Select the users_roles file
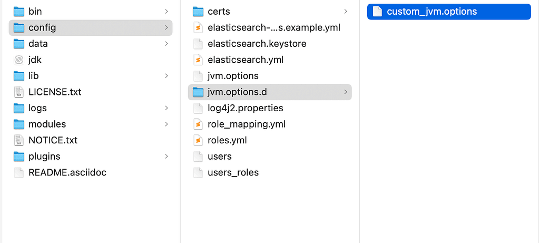 tap(270, 172)
